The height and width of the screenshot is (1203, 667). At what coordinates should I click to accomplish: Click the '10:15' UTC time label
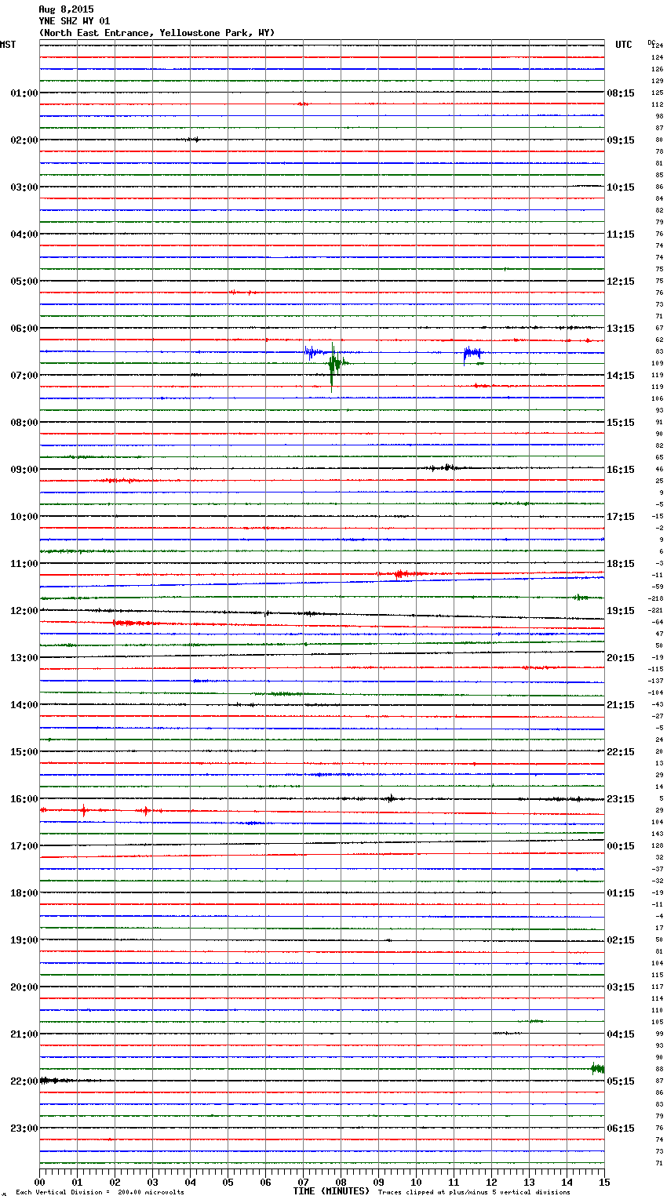(x=621, y=187)
